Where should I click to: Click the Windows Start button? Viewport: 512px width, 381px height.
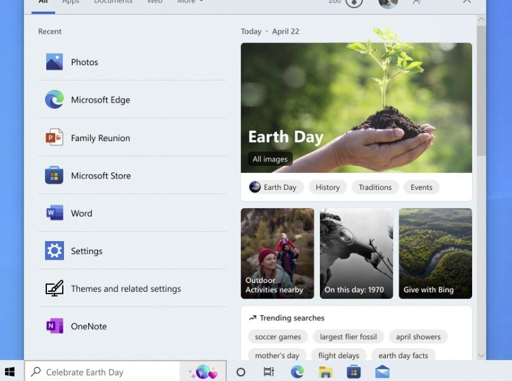point(10,372)
